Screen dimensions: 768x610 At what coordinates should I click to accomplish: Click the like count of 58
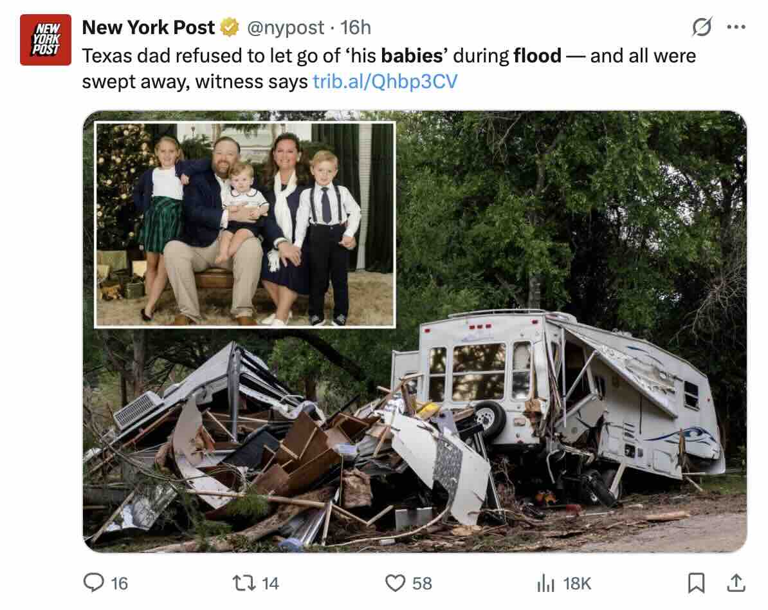point(422,583)
